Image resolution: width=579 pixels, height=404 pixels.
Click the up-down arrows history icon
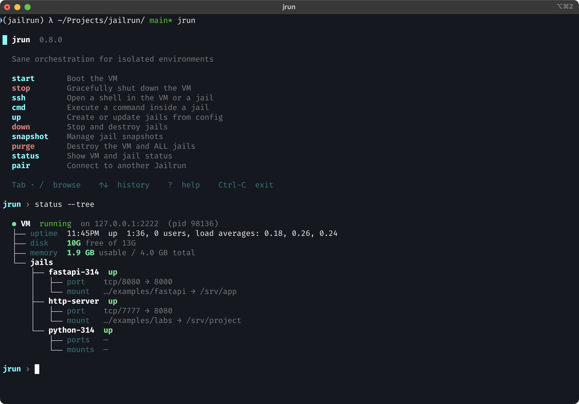(104, 185)
